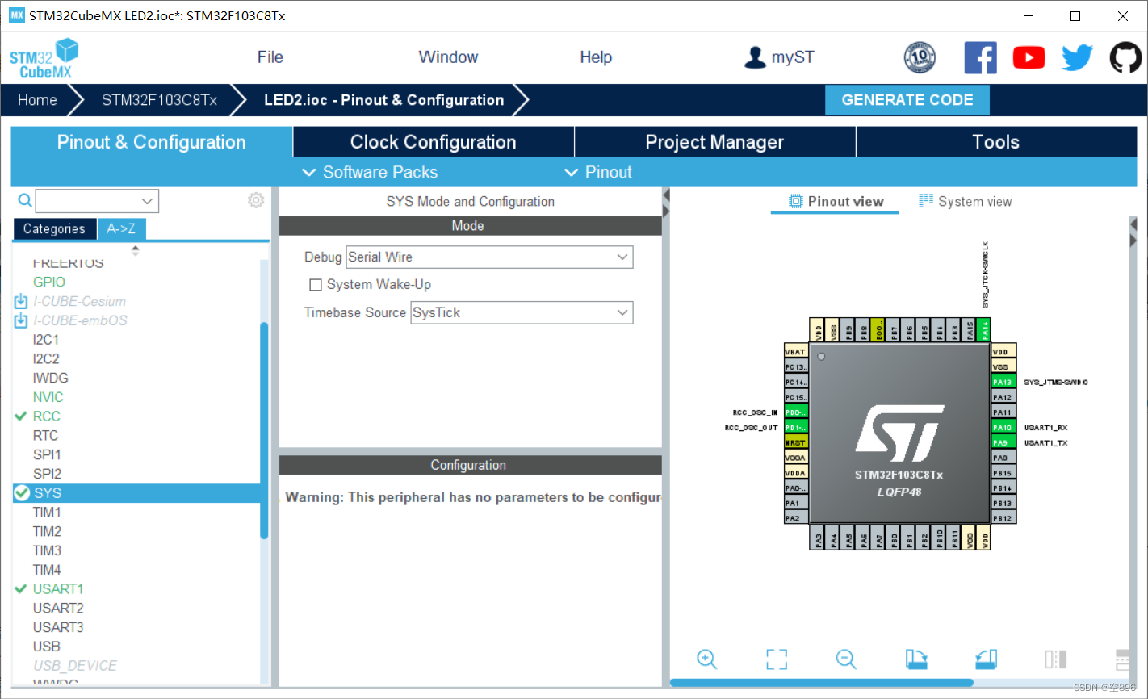Open the Help menu
Viewport: 1148px width, 699px height.
596,57
